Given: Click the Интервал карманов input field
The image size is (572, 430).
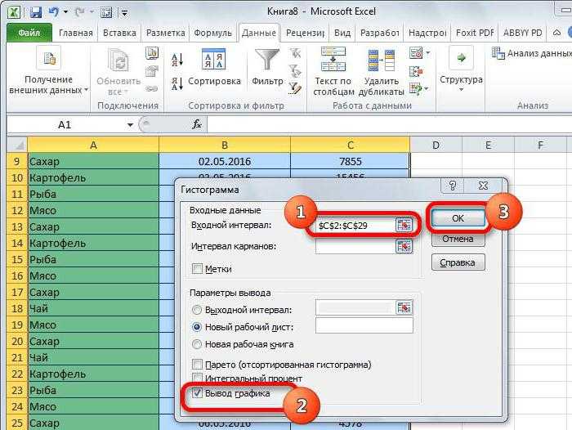Looking at the screenshot, I should (x=355, y=247).
